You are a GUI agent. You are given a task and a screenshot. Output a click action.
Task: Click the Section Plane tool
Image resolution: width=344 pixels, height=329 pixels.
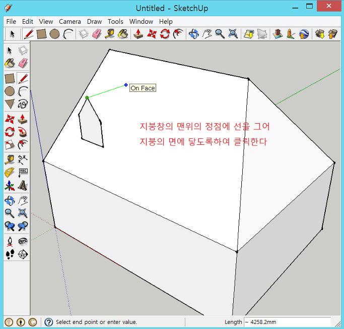point(23,254)
